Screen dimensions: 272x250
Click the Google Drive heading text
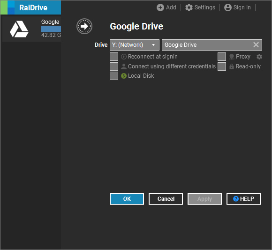[x=136, y=26]
